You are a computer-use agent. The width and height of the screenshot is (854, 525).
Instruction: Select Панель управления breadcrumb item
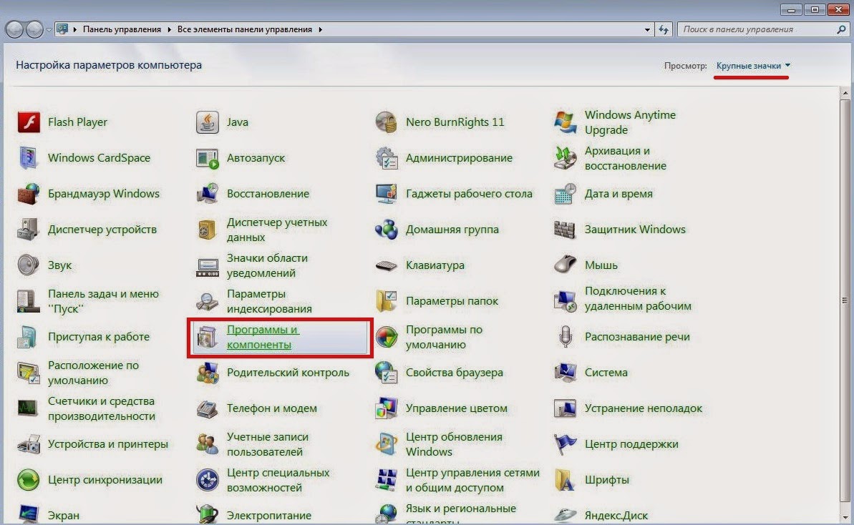(x=122, y=29)
